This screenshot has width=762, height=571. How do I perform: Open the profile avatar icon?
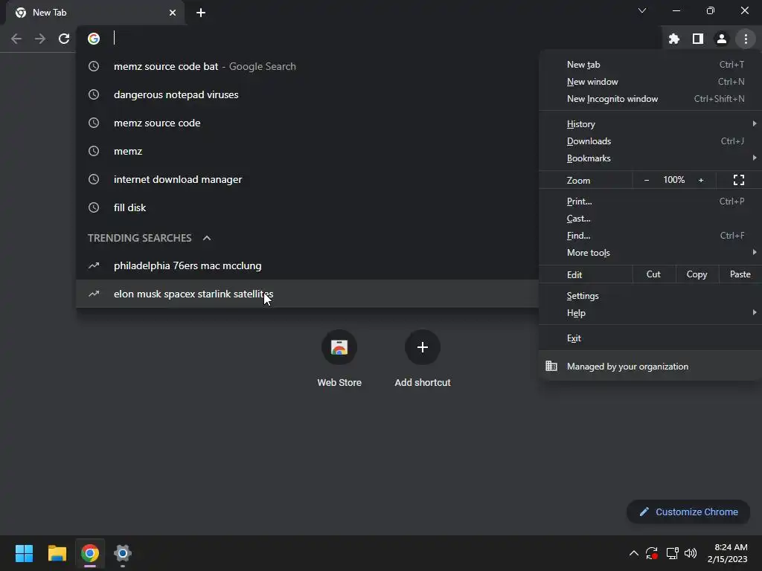pos(721,39)
